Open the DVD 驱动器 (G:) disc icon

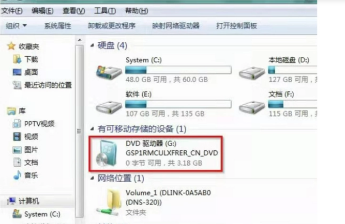coord(107,153)
